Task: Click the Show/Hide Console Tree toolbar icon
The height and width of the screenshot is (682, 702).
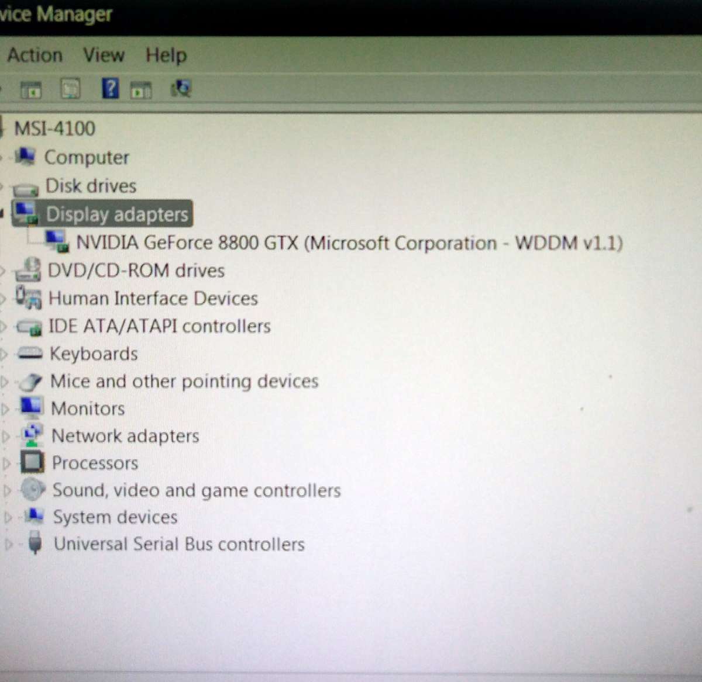Action: (31, 89)
